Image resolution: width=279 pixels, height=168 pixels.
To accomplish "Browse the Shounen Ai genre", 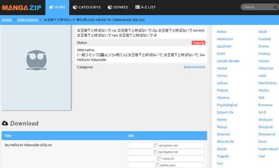I will click(267, 134).
